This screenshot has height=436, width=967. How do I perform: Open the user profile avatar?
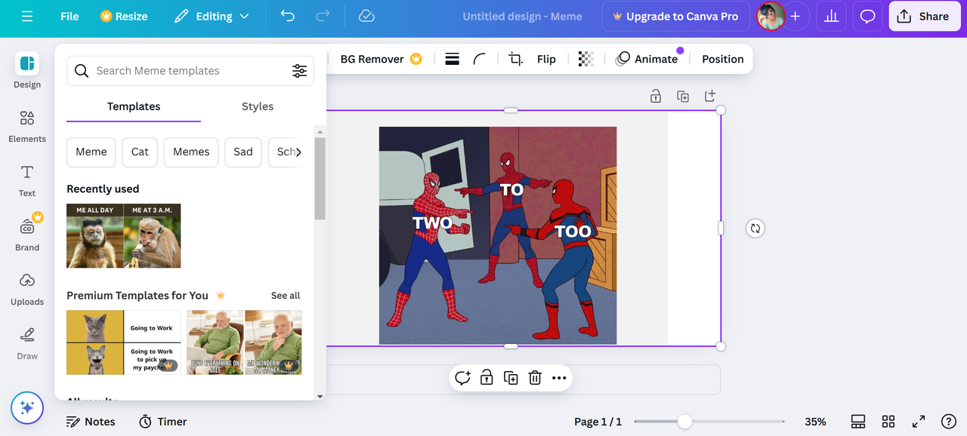pos(771,16)
